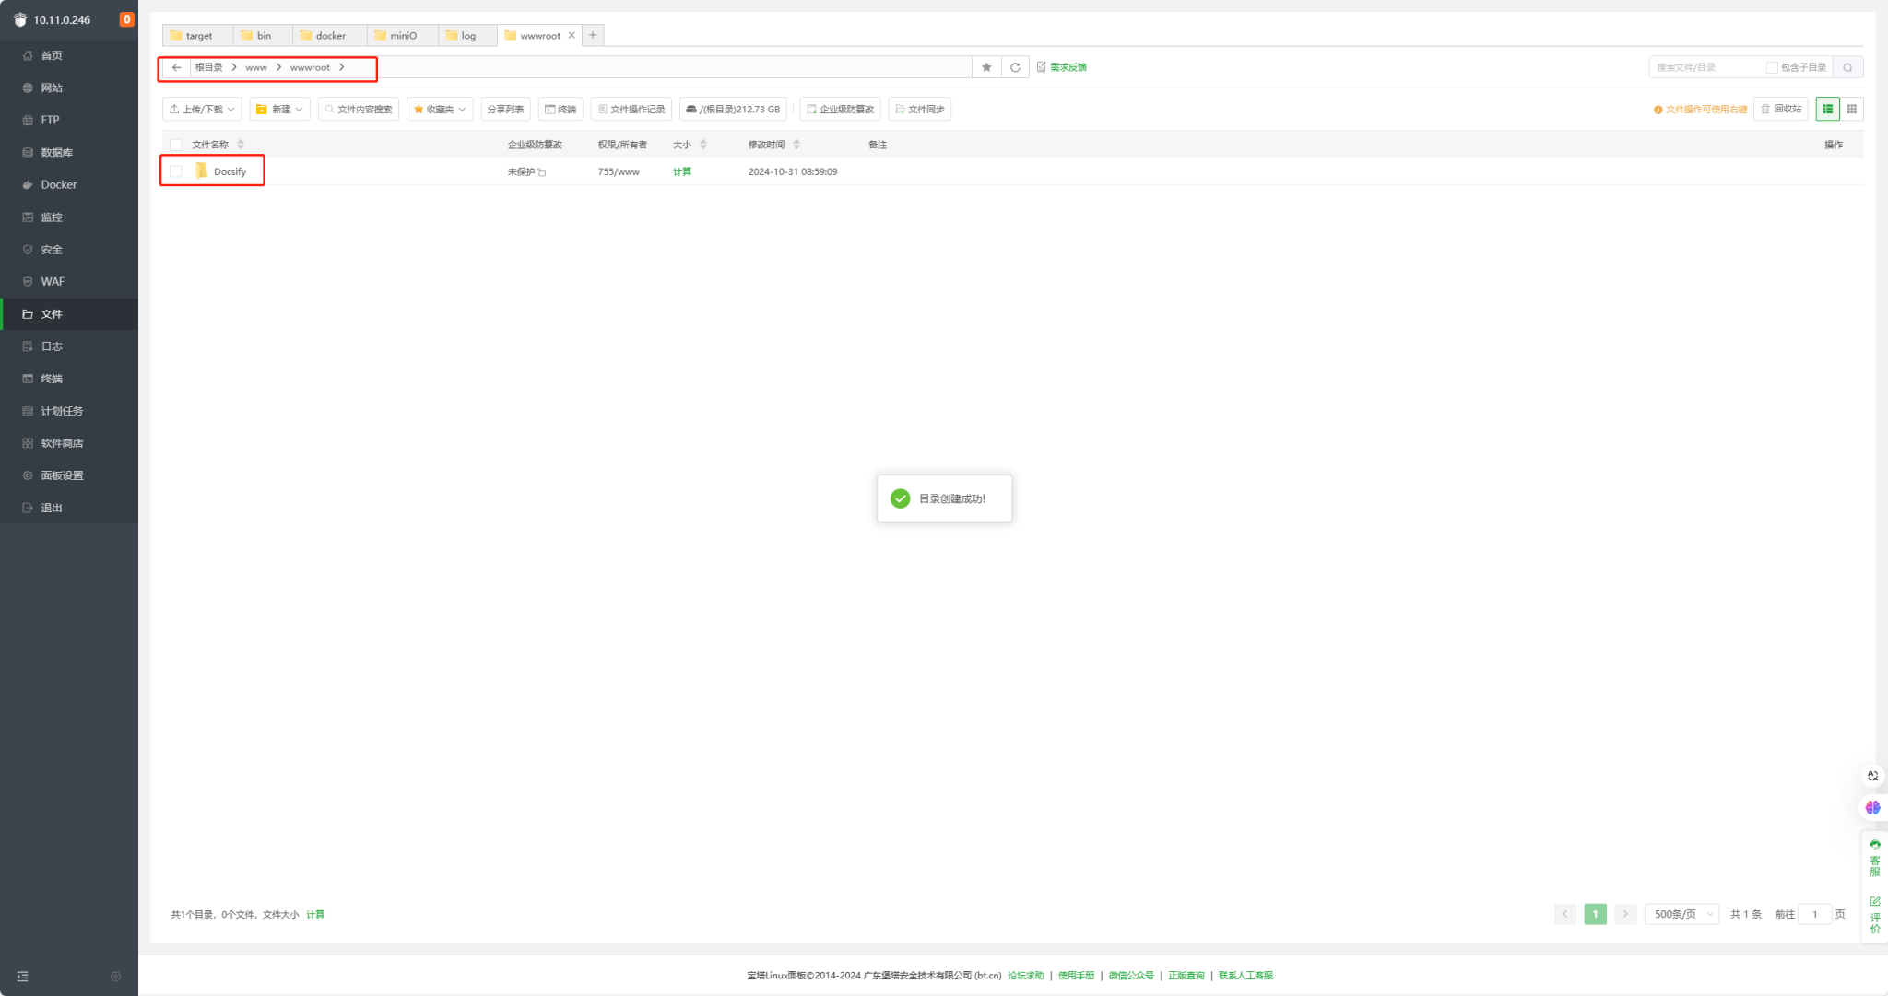Click the favorite star icon in the path bar

pyautogui.click(x=986, y=67)
